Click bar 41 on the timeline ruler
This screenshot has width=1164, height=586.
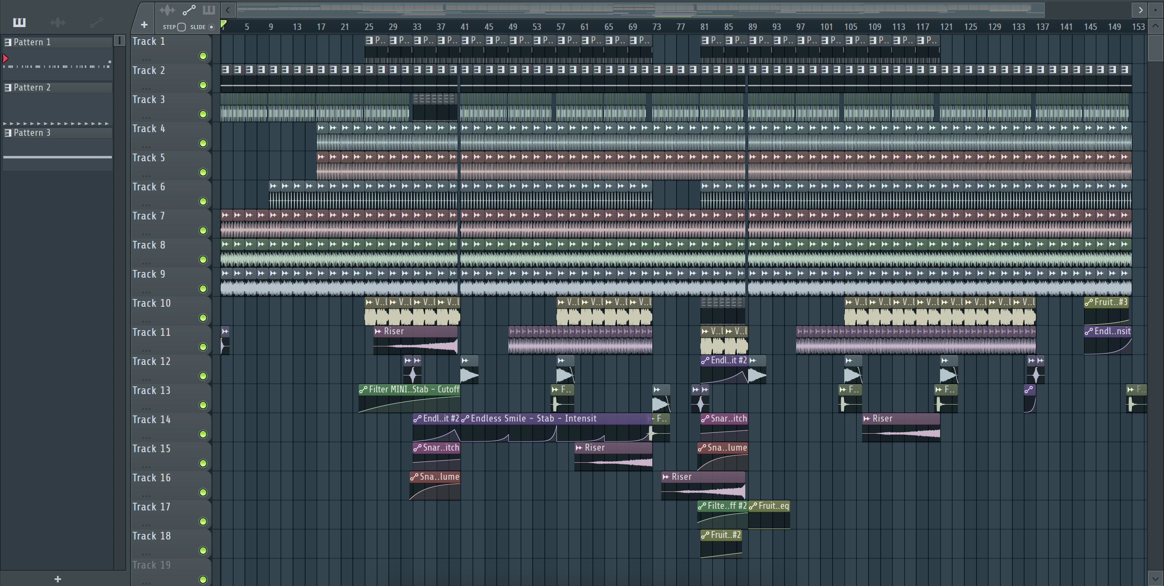464,27
